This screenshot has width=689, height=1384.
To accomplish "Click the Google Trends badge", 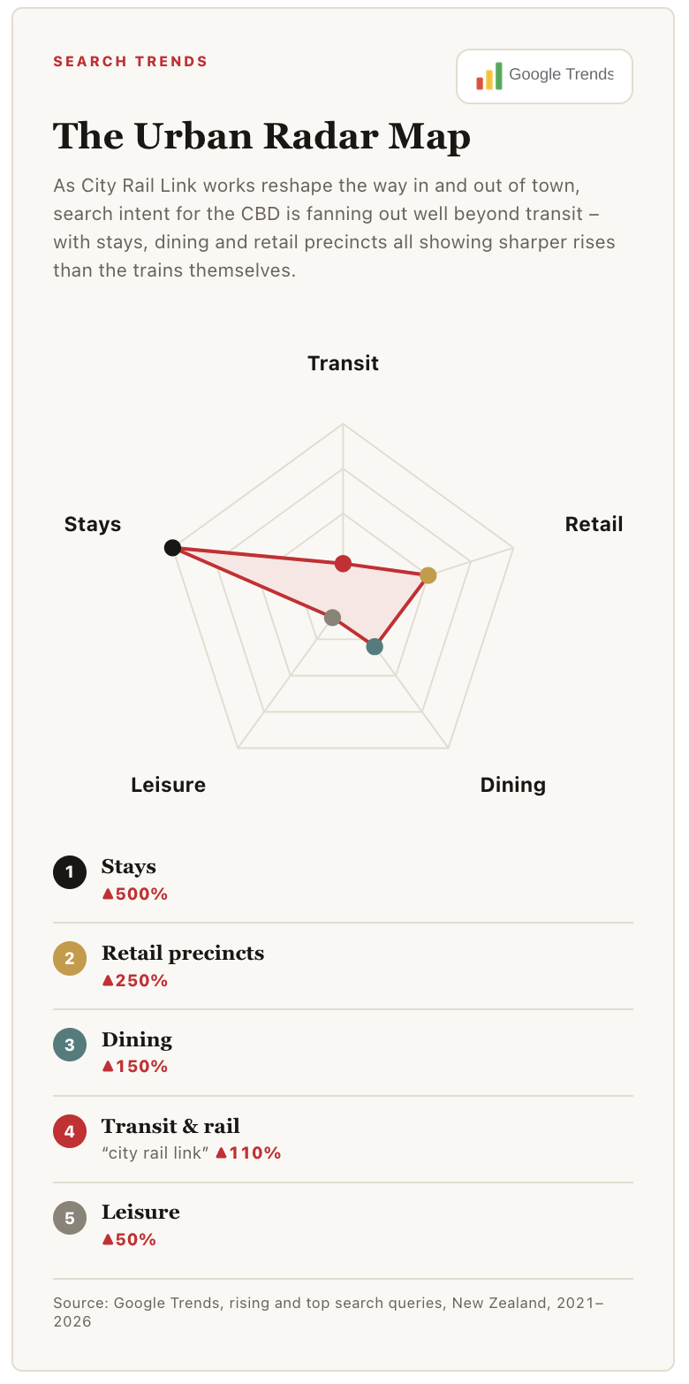I will pyautogui.click(x=544, y=76).
